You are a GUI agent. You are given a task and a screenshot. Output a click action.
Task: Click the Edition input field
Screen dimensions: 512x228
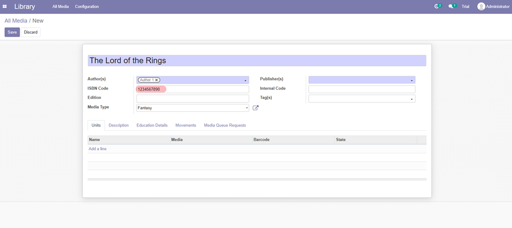193,98
